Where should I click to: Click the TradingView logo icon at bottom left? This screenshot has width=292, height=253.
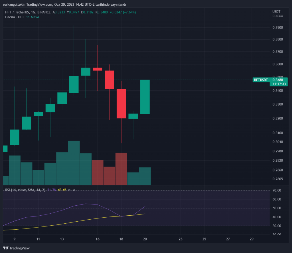click(5, 248)
